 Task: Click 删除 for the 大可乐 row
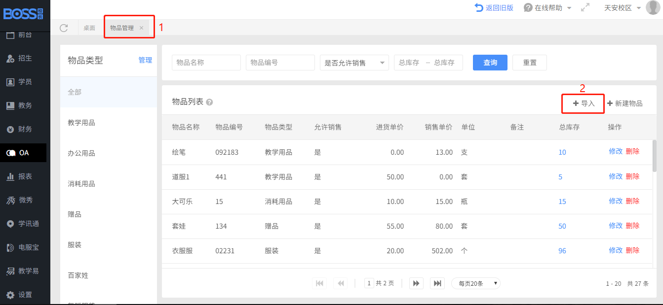[x=632, y=201]
